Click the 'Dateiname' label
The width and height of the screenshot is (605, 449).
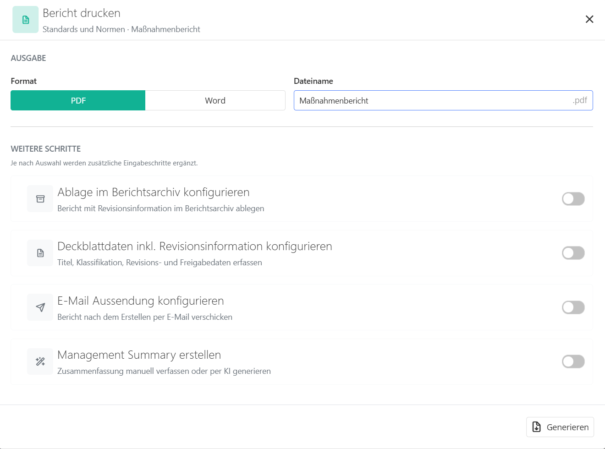[x=313, y=81]
